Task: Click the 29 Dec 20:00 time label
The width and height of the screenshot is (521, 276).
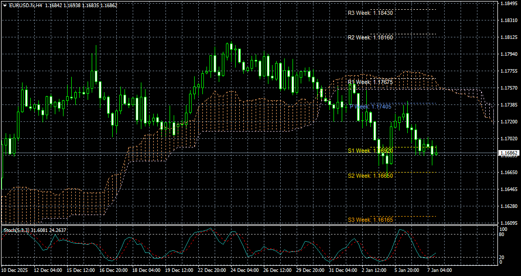Action: [310, 271]
